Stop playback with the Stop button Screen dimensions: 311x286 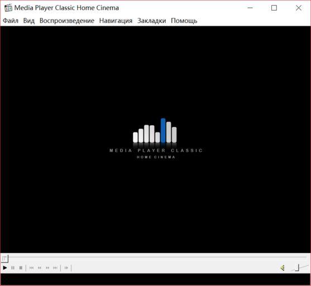(21, 268)
